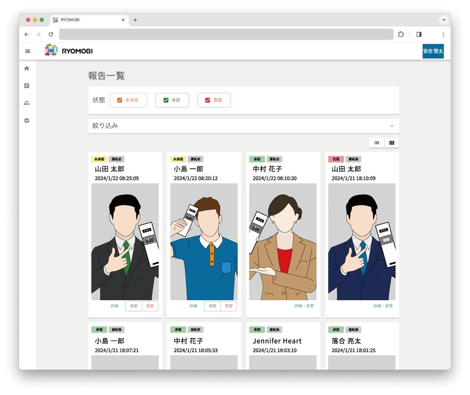The height and width of the screenshot is (395, 470).
Task: Click browser forward arrow
Action: point(39,35)
